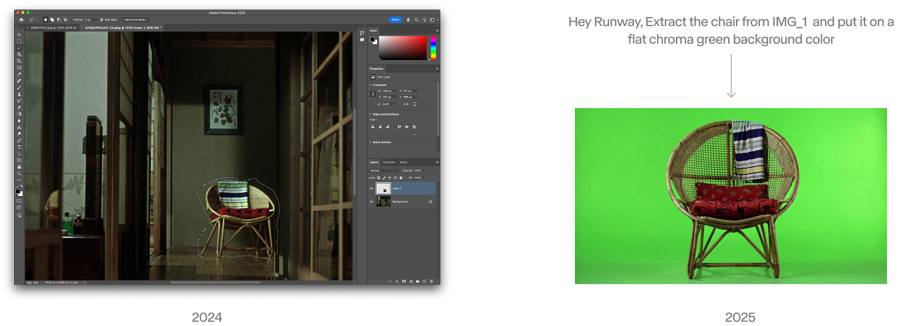Select the Zoom tool
Viewport: 901px width, 326px height.
click(19, 174)
